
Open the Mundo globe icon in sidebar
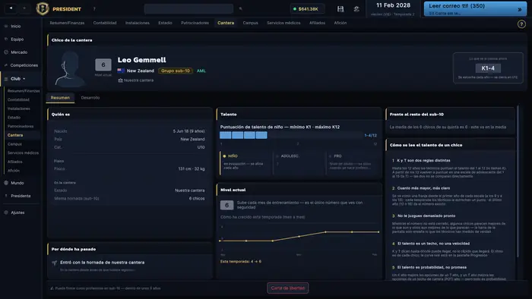6,183
